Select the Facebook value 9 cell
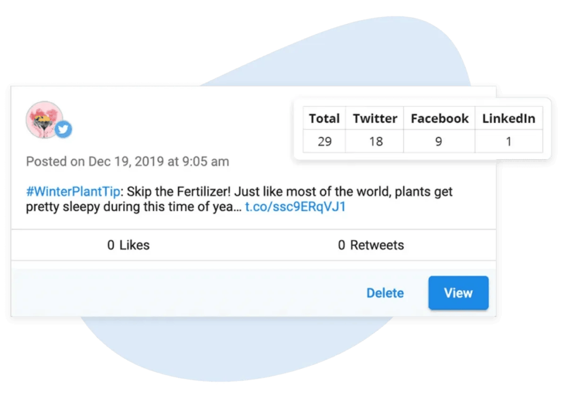Viewport: 561px width, 399px height. click(x=439, y=142)
